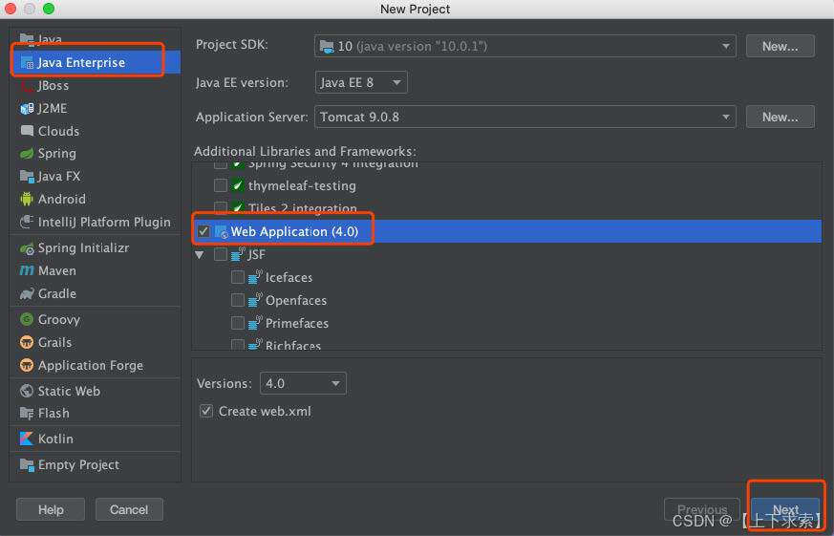This screenshot has height=536, width=834.
Task: Click the JSF framework icon
Action: 238,254
